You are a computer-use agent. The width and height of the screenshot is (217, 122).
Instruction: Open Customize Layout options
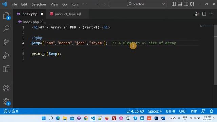(192, 4)
